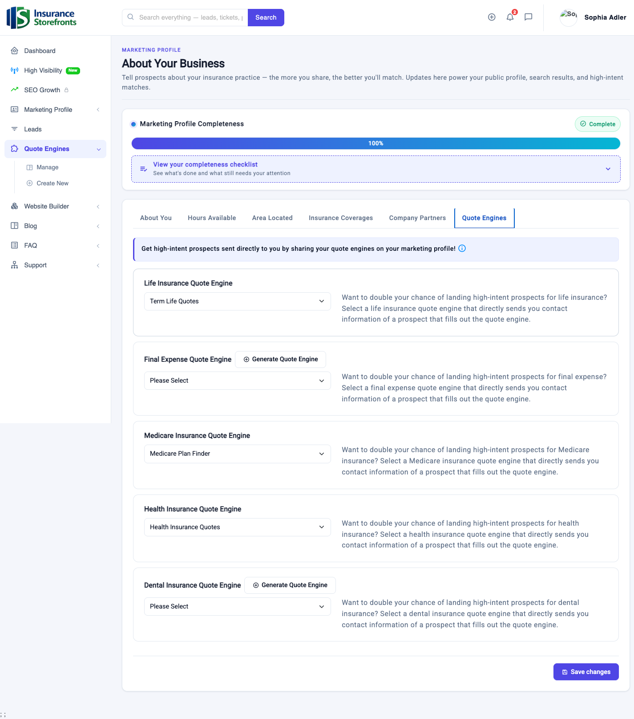
Task: Expand the Blog submenu chevron
Action: [x=98, y=226]
